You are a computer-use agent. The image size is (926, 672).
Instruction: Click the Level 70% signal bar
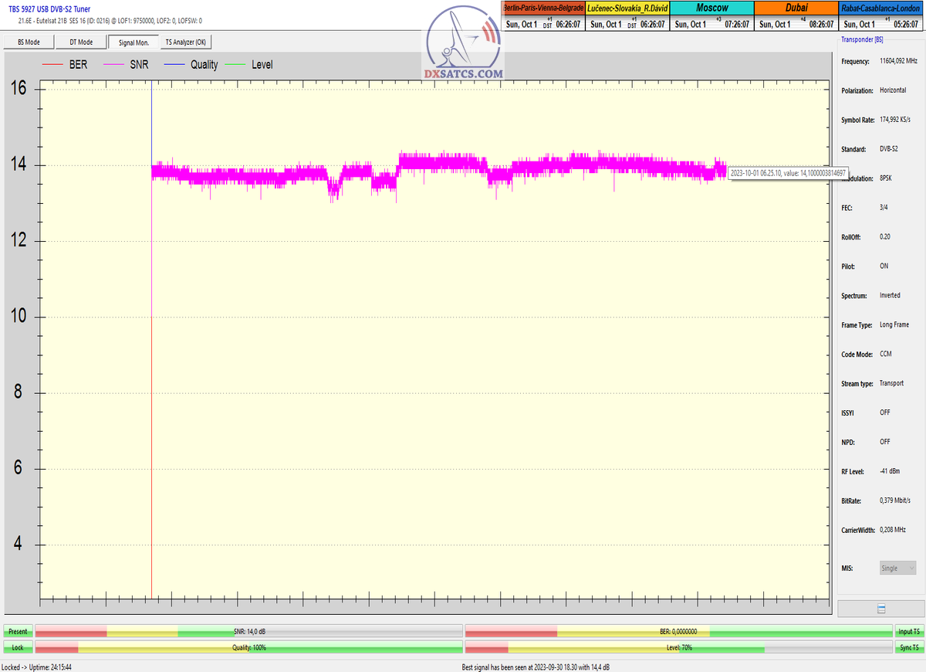(x=678, y=647)
